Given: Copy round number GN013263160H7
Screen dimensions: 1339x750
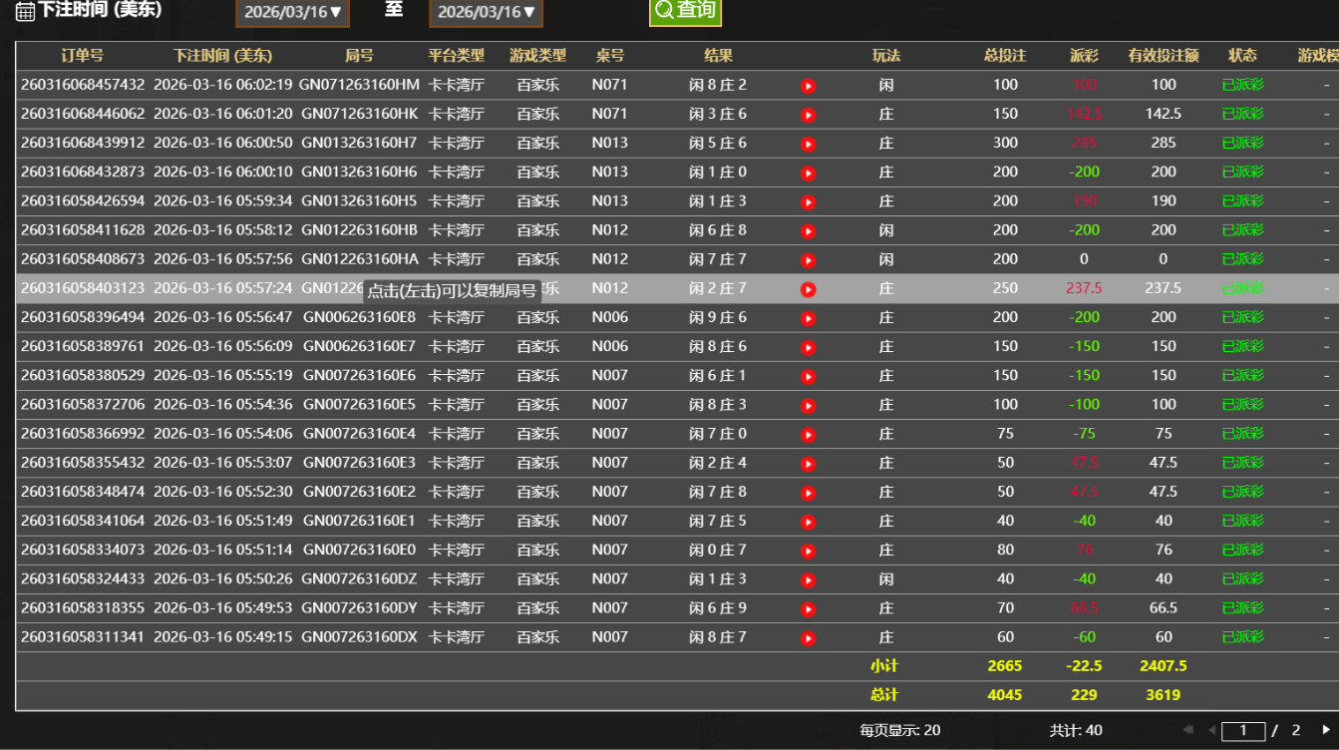Looking at the screenshot, I should [x=359, y=143].
